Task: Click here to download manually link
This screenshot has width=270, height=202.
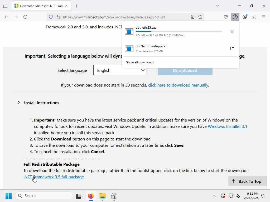Action: (178, 85)
